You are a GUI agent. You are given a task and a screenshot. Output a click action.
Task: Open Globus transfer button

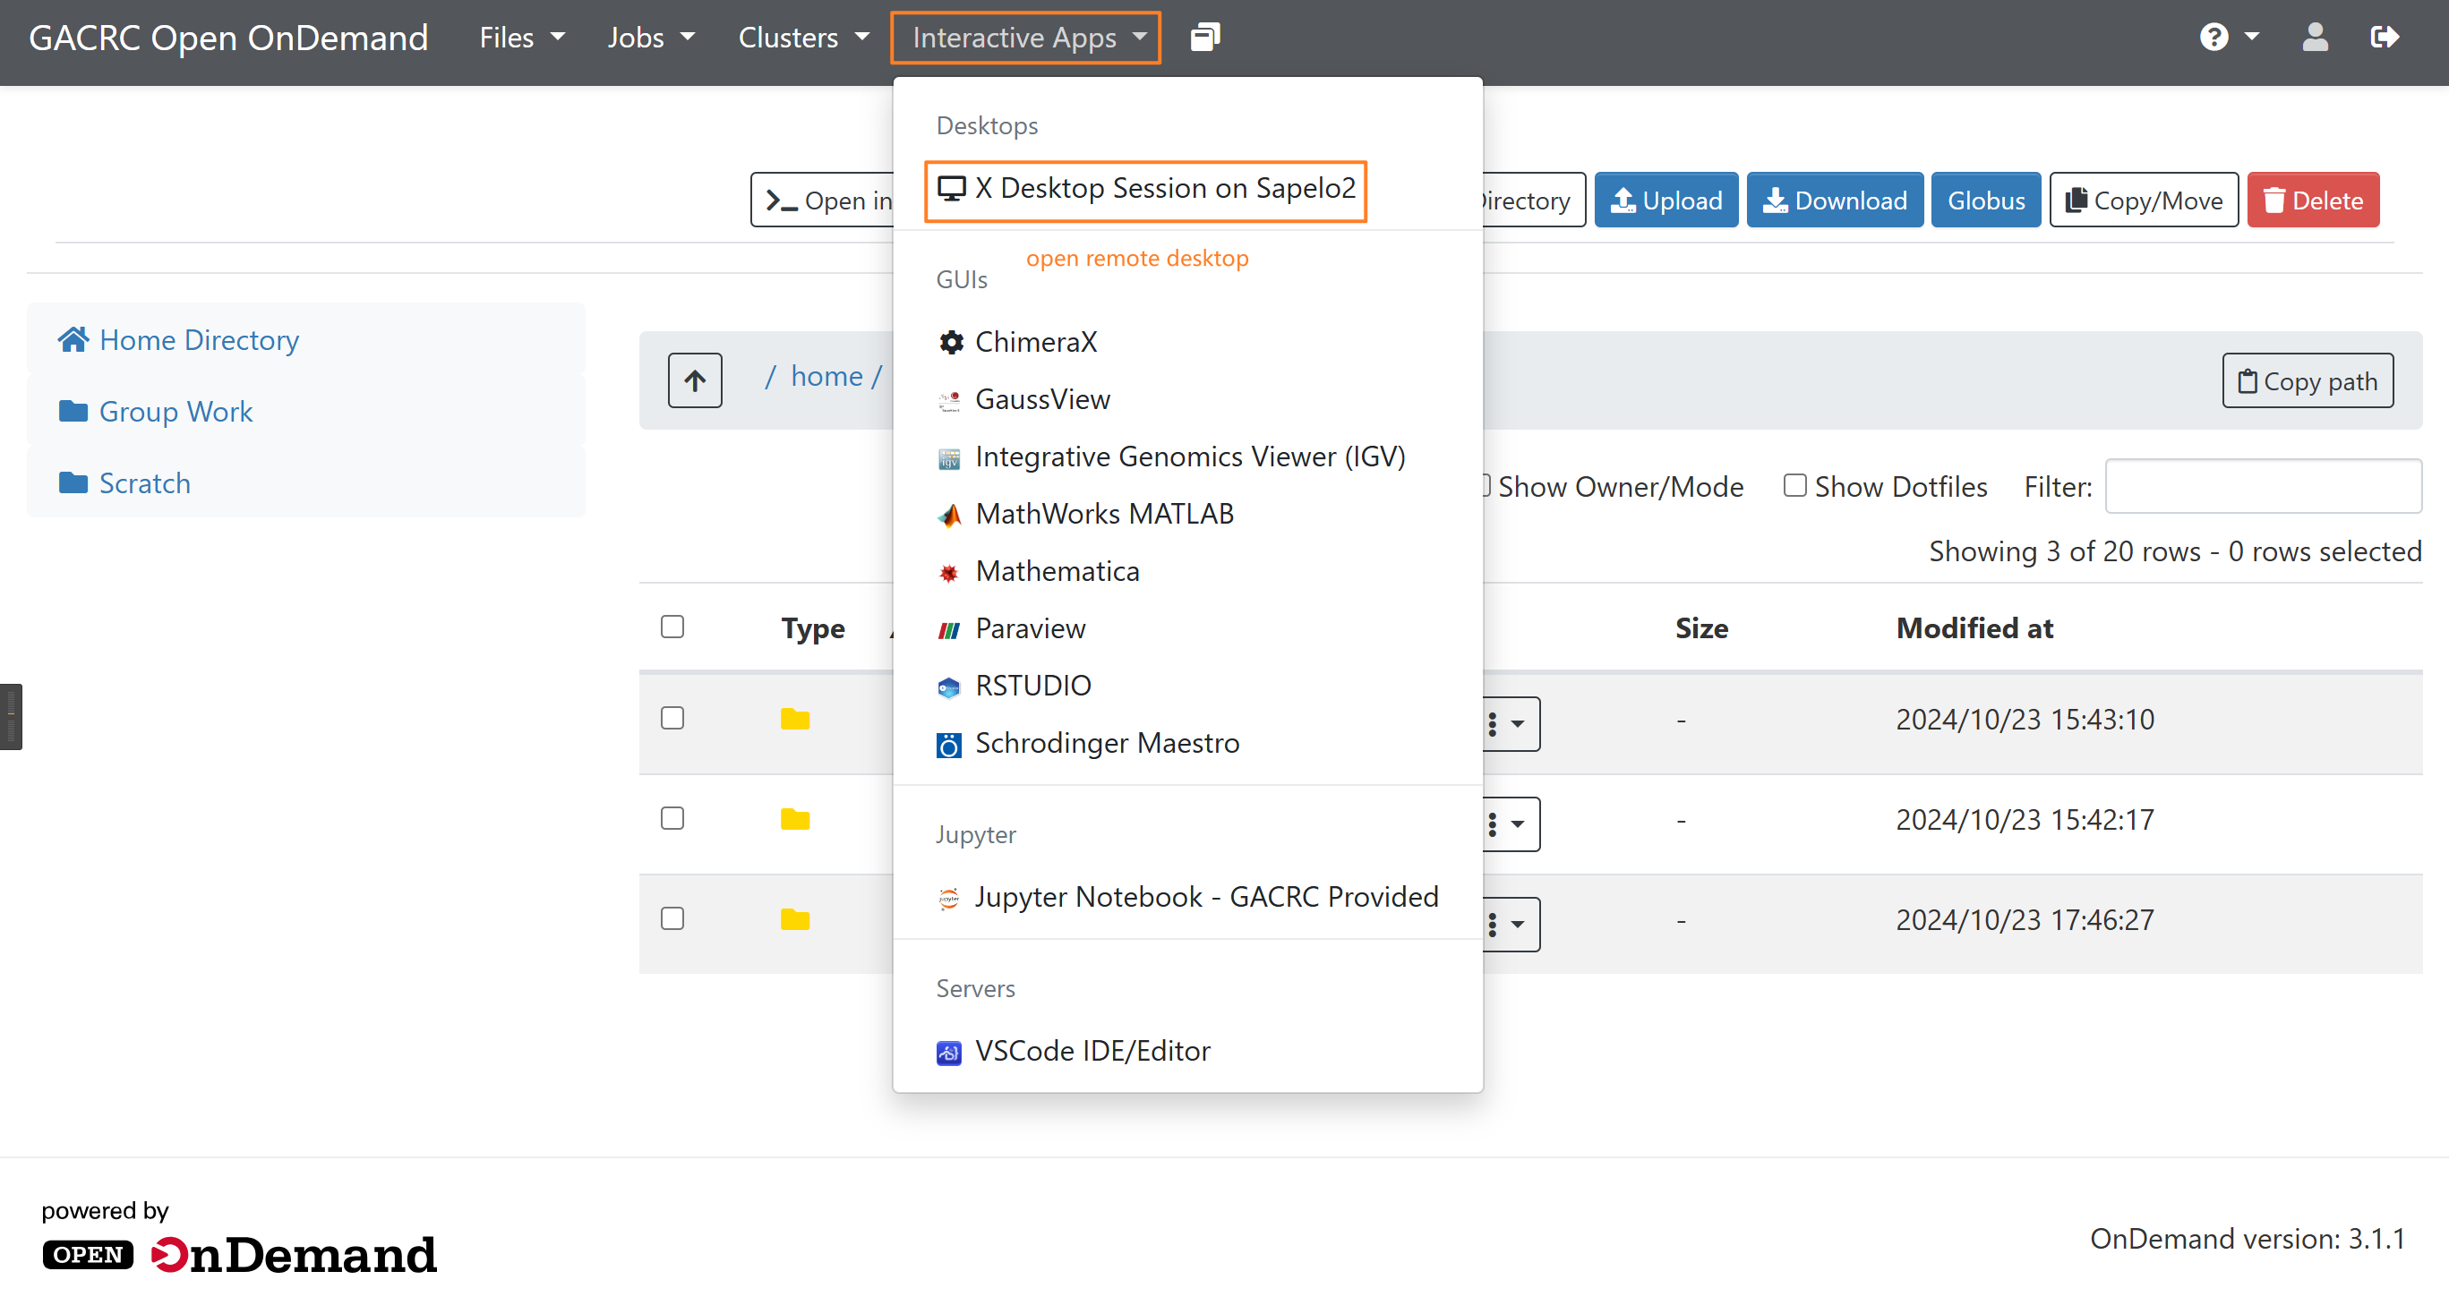tap(1985, 201)
